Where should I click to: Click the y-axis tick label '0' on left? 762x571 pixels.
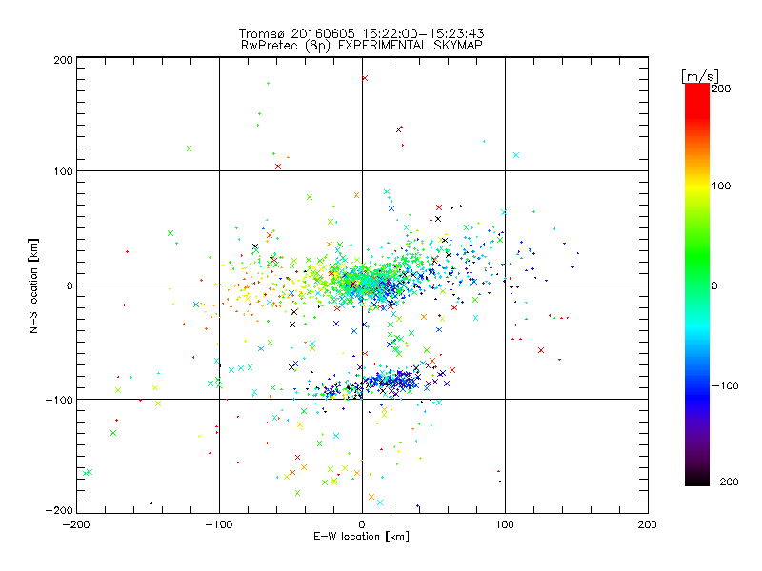(x=70, y=285)
